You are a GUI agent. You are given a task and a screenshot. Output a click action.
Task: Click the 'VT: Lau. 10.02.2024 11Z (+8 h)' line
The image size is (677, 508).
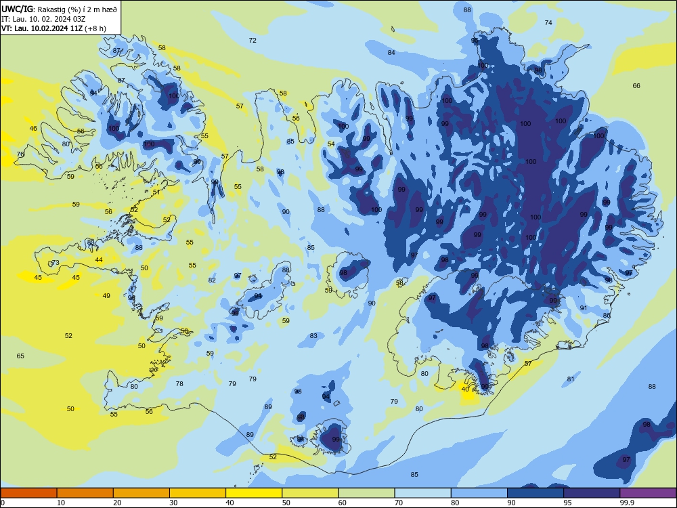tap(53, 28)
